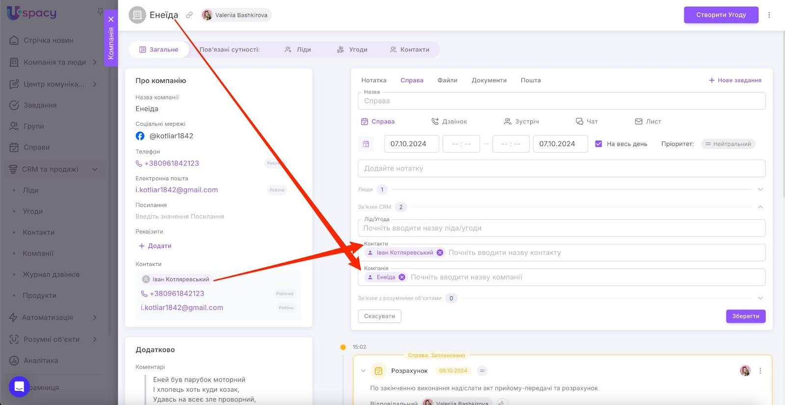
Task: Open Valeriia Bashkirova owner chip
Action: [x=236, y=15]
